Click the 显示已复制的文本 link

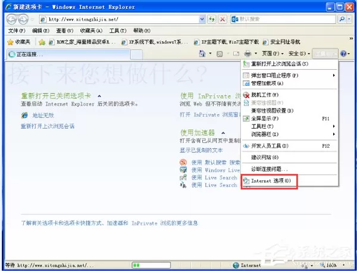pos(201,150)
